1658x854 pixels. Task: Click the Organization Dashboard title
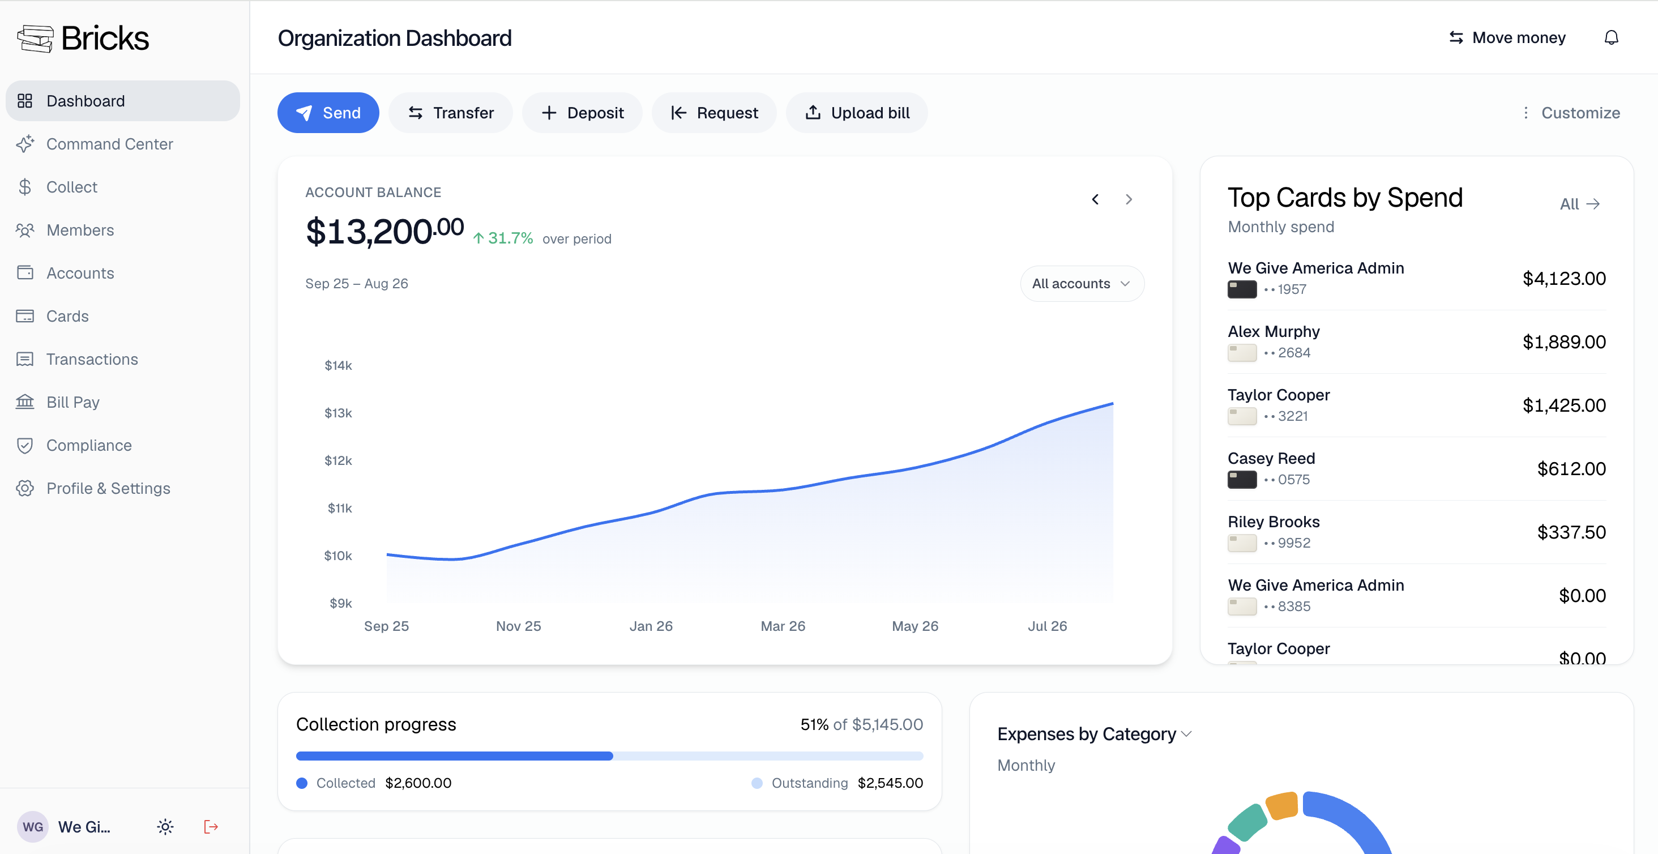pos(395,39)
